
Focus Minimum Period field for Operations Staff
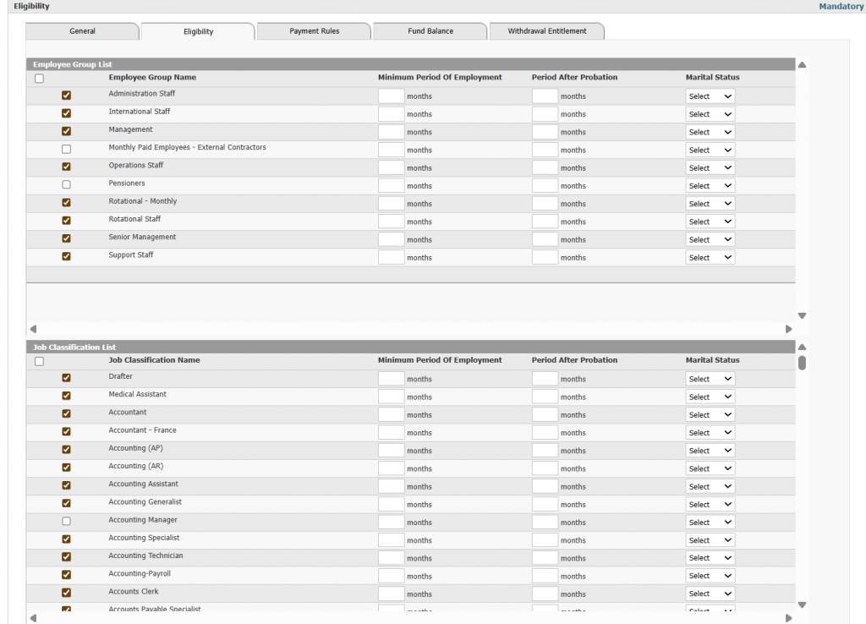pyautogui.click(x=391, y=168)
